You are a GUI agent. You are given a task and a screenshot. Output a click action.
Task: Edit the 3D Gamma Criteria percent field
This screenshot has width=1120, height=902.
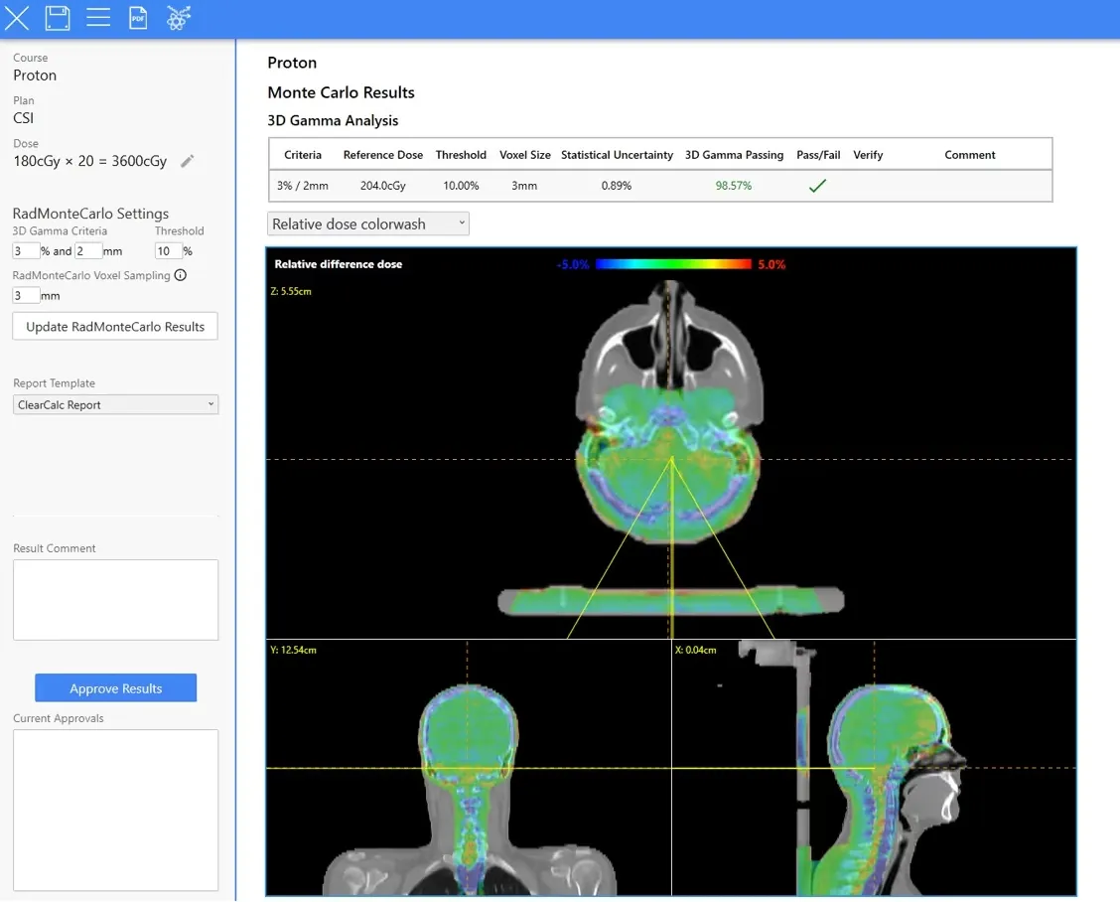[x=26, y=250]
